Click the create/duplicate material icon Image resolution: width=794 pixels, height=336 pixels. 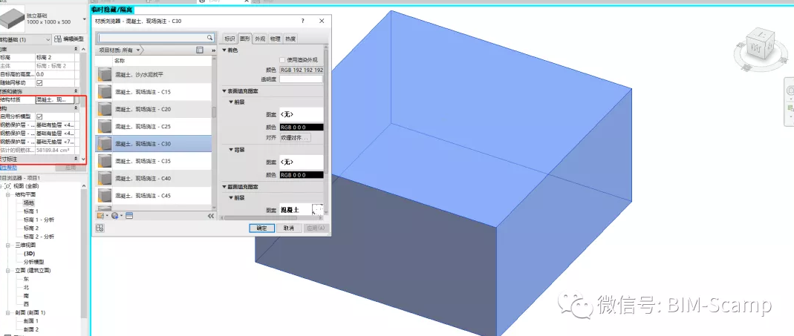101,216
